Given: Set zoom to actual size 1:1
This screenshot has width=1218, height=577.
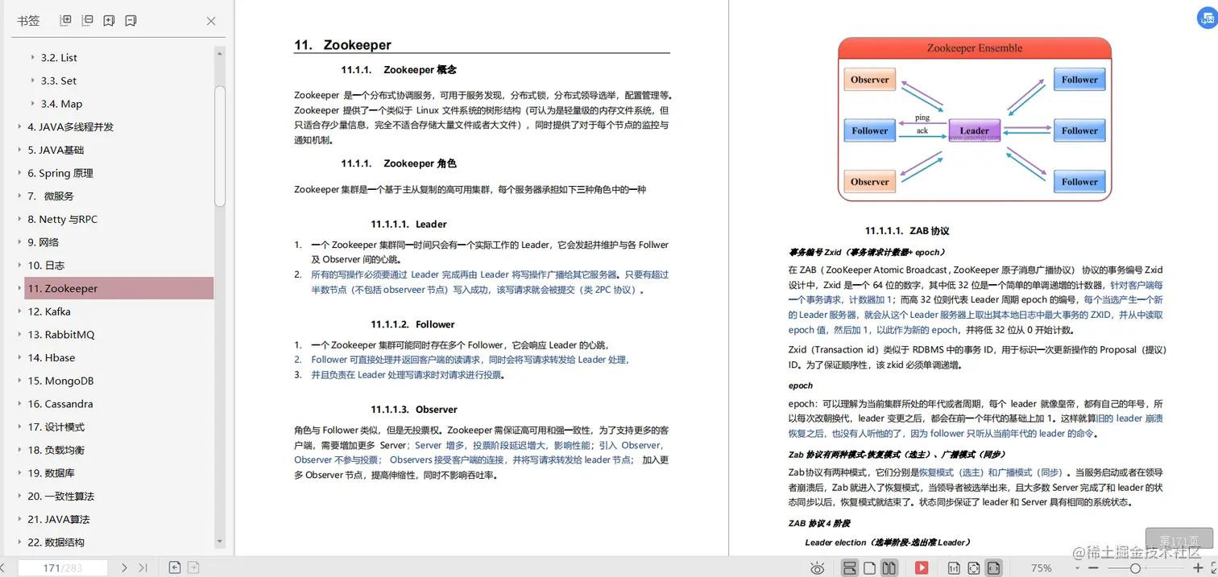Looking at the screenshot, I should (953, 567).
